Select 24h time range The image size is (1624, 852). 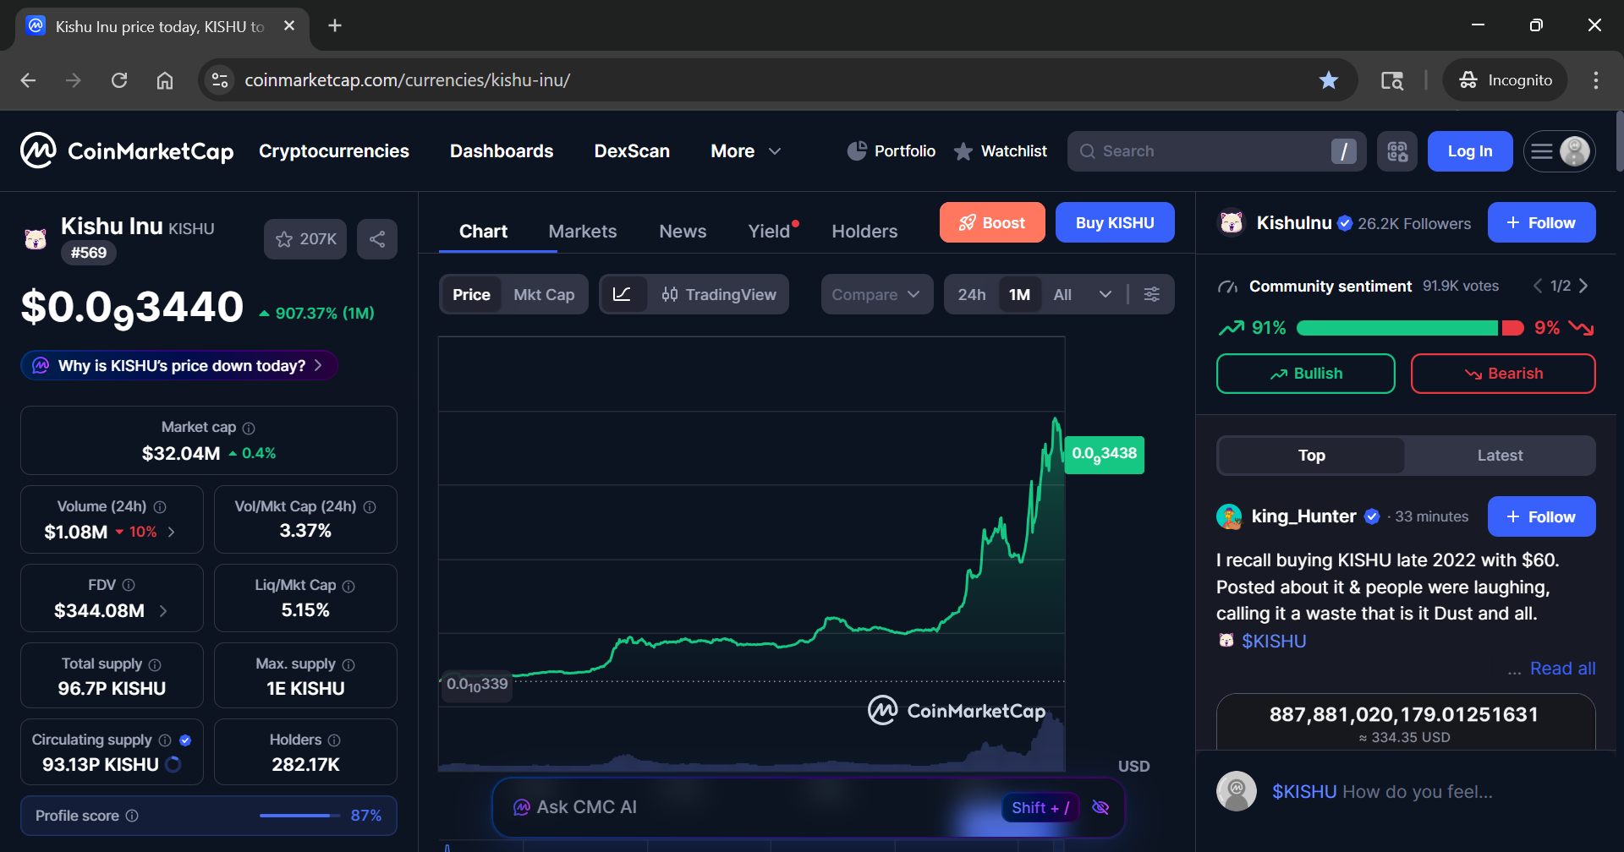point(972,294)
